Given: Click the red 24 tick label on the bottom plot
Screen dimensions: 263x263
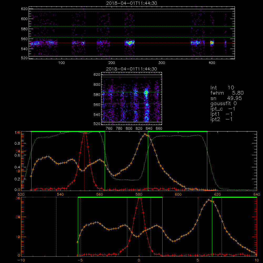Looking at the screenshot, I should pos(18,217).
